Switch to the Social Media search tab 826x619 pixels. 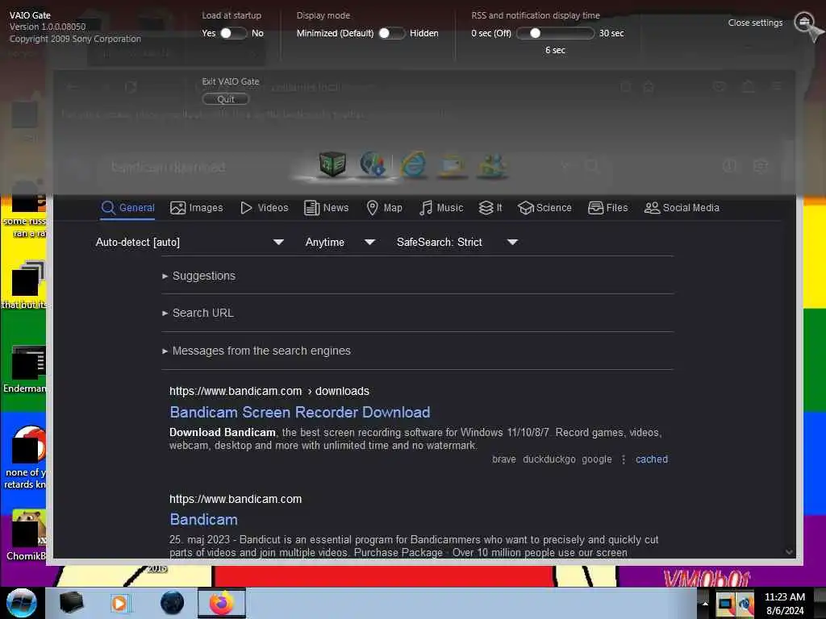[x=682, y=208]
